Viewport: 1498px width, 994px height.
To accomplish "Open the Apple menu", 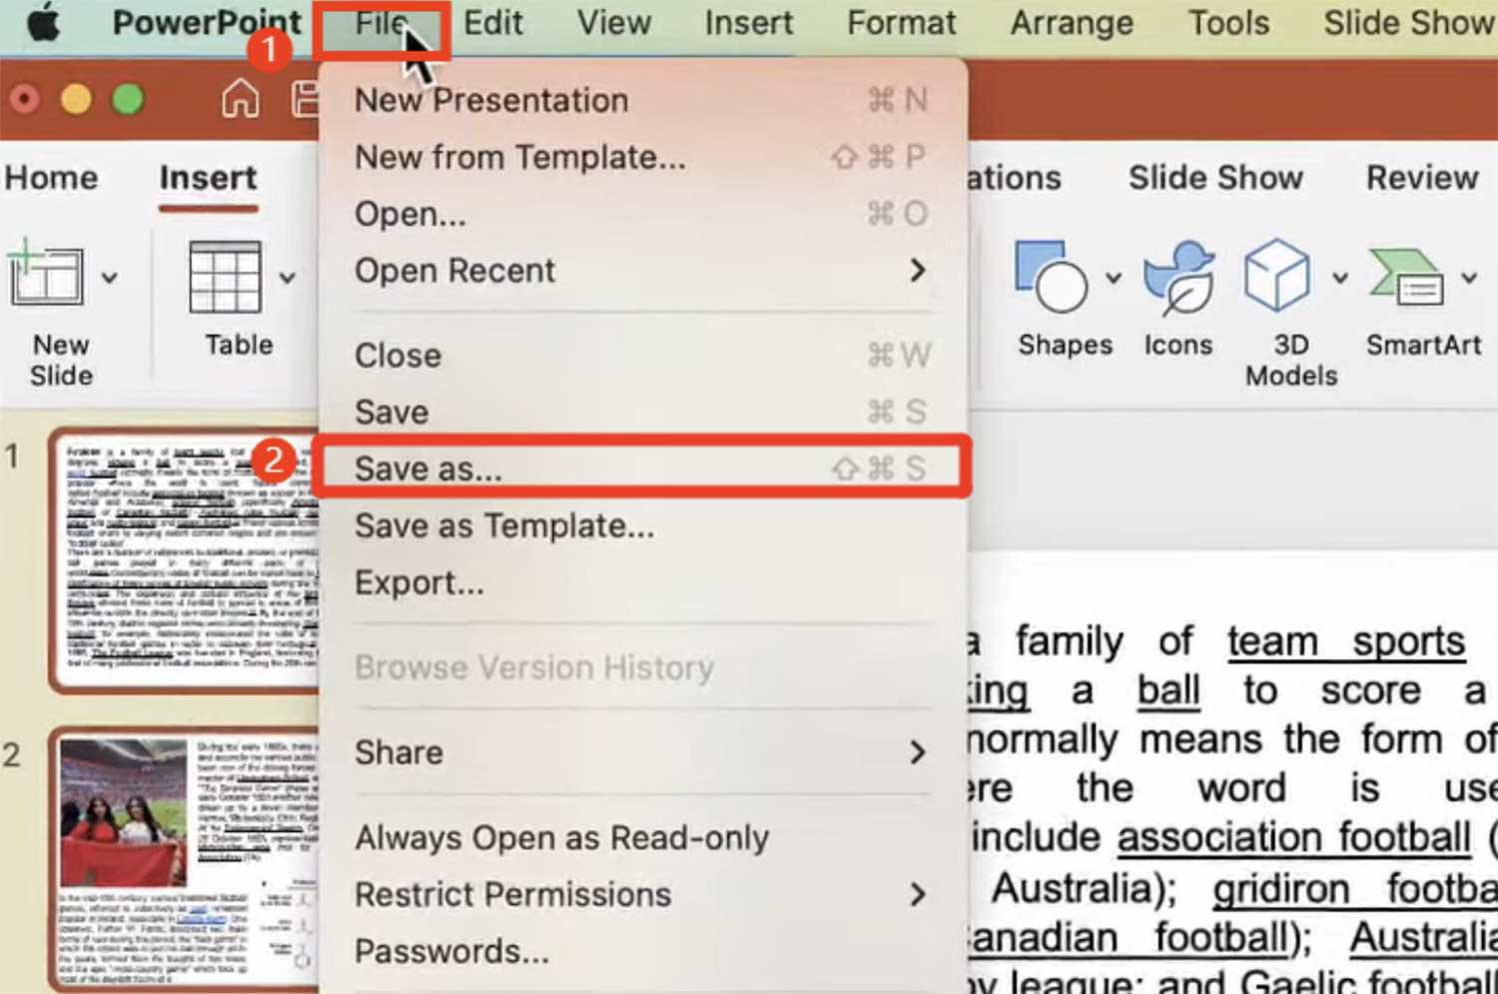I will [43, 23].
